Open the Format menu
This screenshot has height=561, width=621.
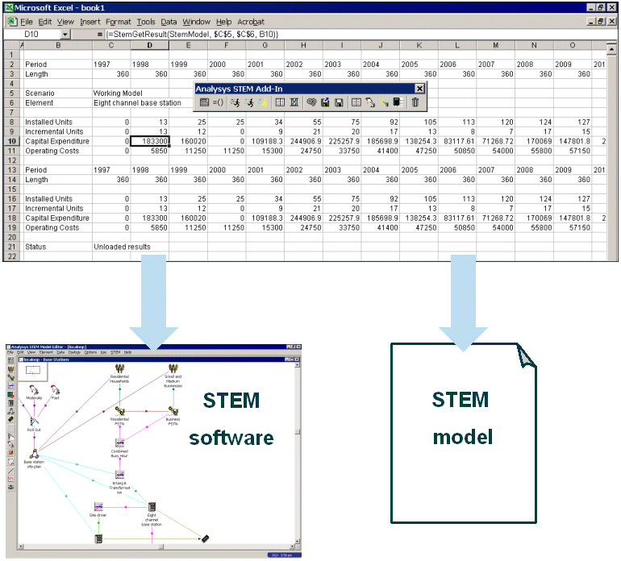118,21
